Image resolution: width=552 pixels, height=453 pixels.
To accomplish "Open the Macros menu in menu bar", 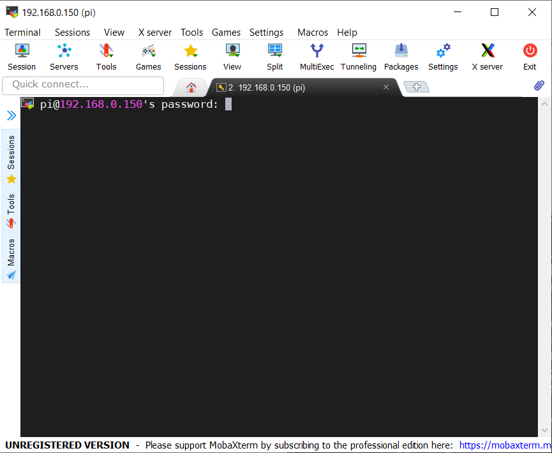I will tap(313, 33).
